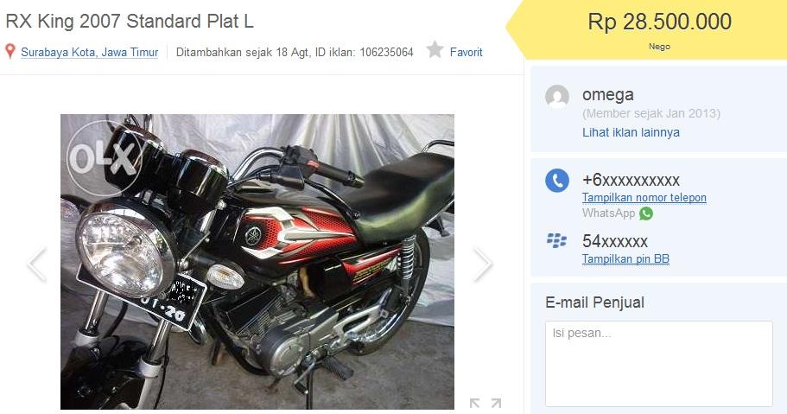
Task: Open Lihat iklan lainnya from omega
Action: [631, 132]
